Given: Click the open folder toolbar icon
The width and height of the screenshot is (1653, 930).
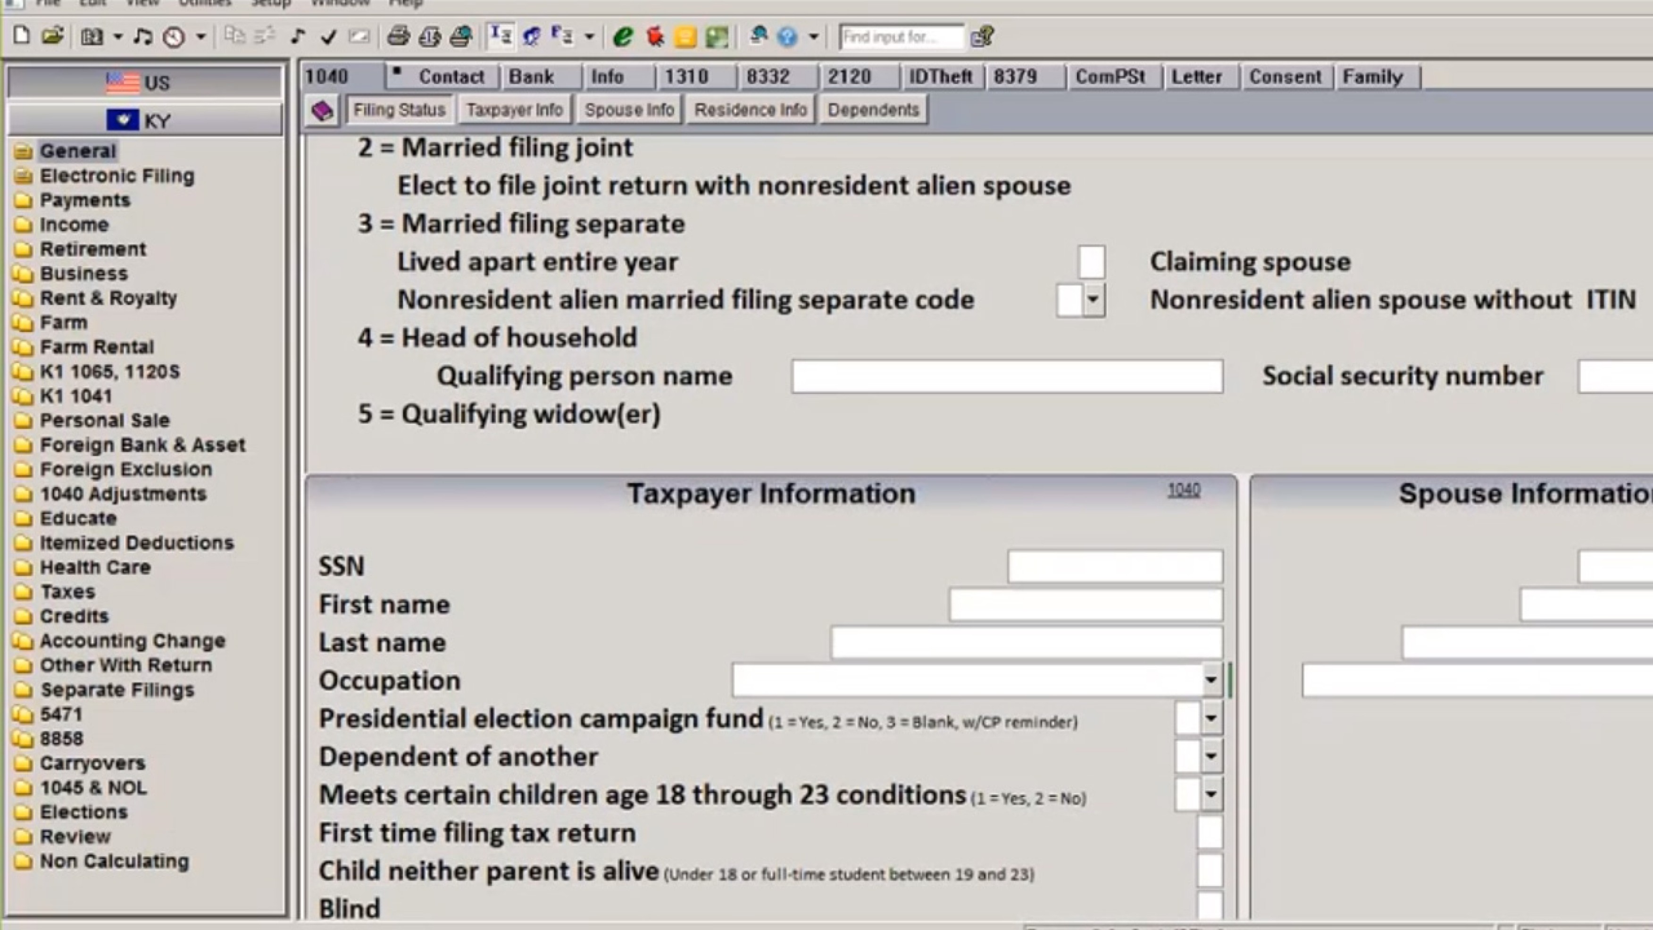Looking at the screenshot, I should (53, 36).
